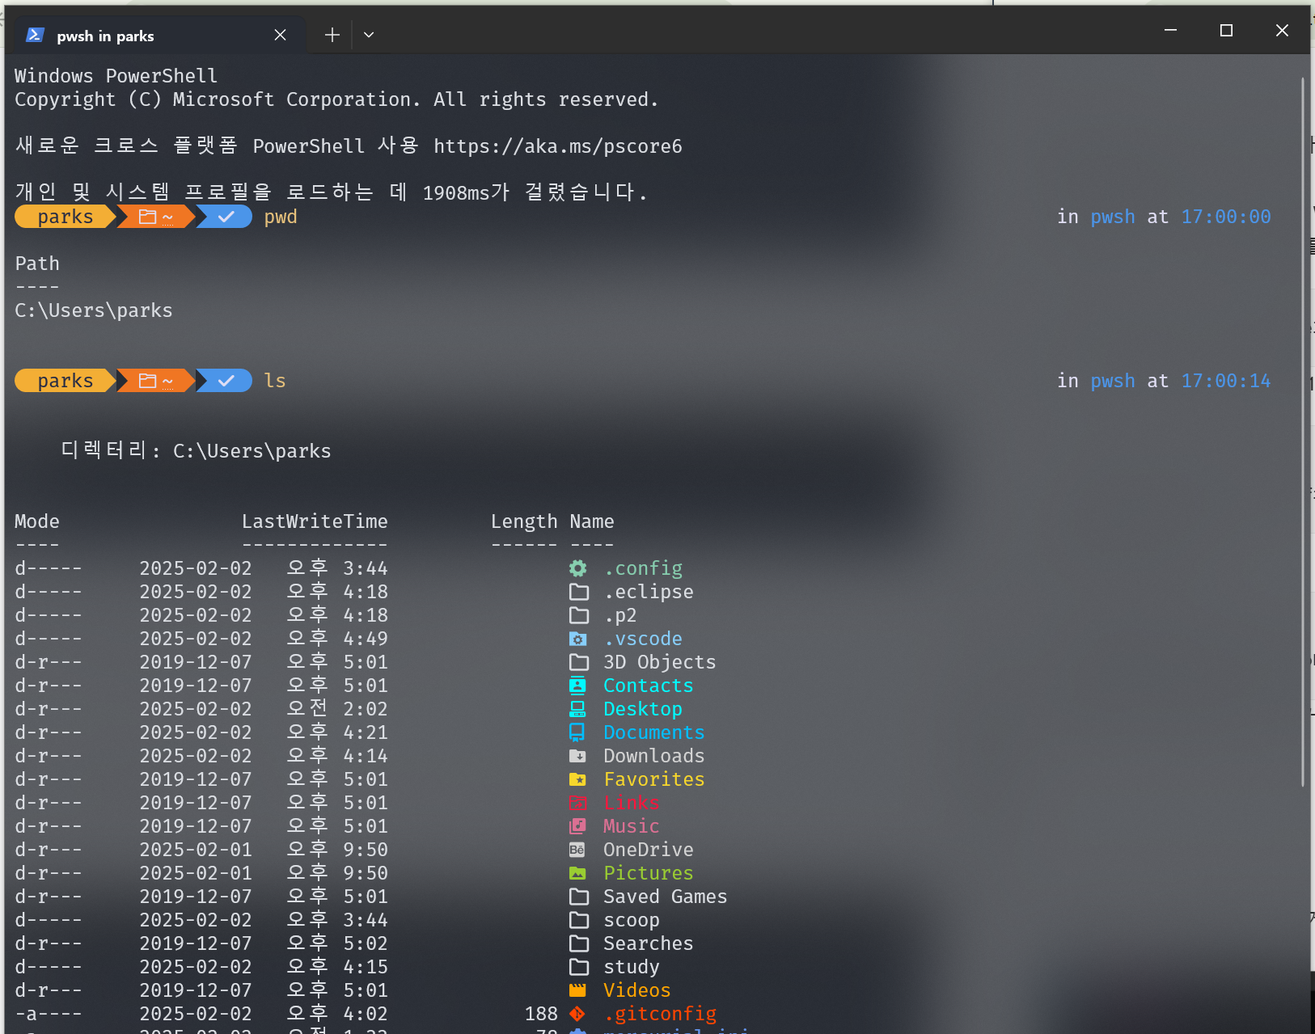The height and width of the screenshot is (1034, 1315).
Task: Click the Desktop computer icon
Action: pos(577,709)
